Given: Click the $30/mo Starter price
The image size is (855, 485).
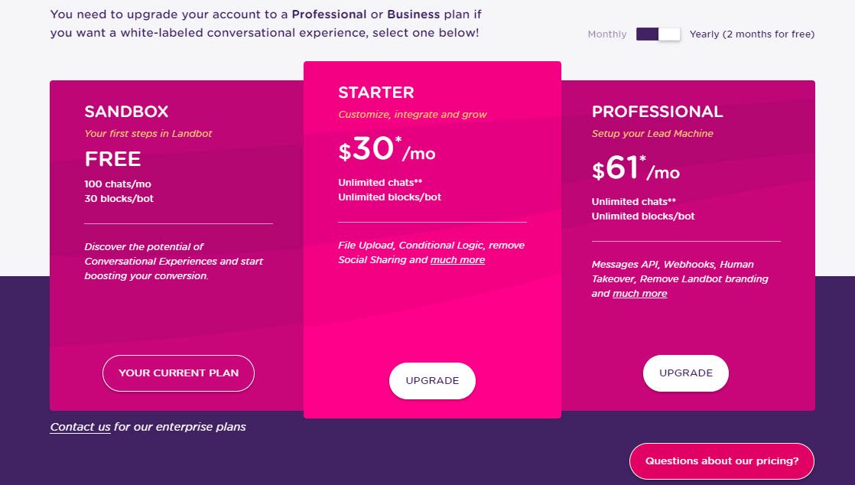Looking at the screenshot, I should (x=387, y=148).
